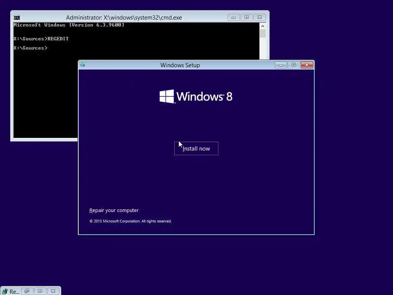Screen dimensions: 393x295
Task: Click the cmd window scrollbar thumb
Action: click(263, 34)
